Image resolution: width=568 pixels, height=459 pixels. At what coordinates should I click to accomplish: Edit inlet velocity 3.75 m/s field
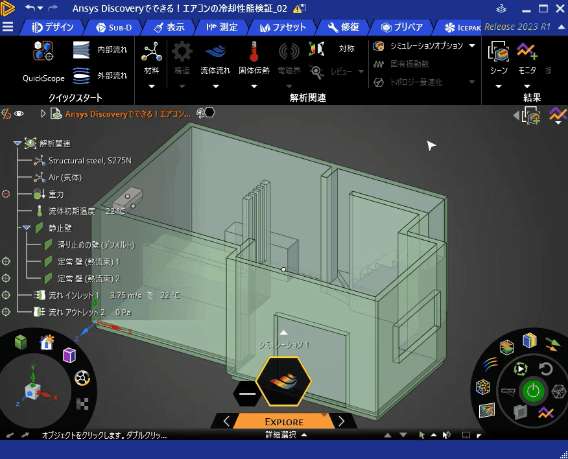point(126,295)
